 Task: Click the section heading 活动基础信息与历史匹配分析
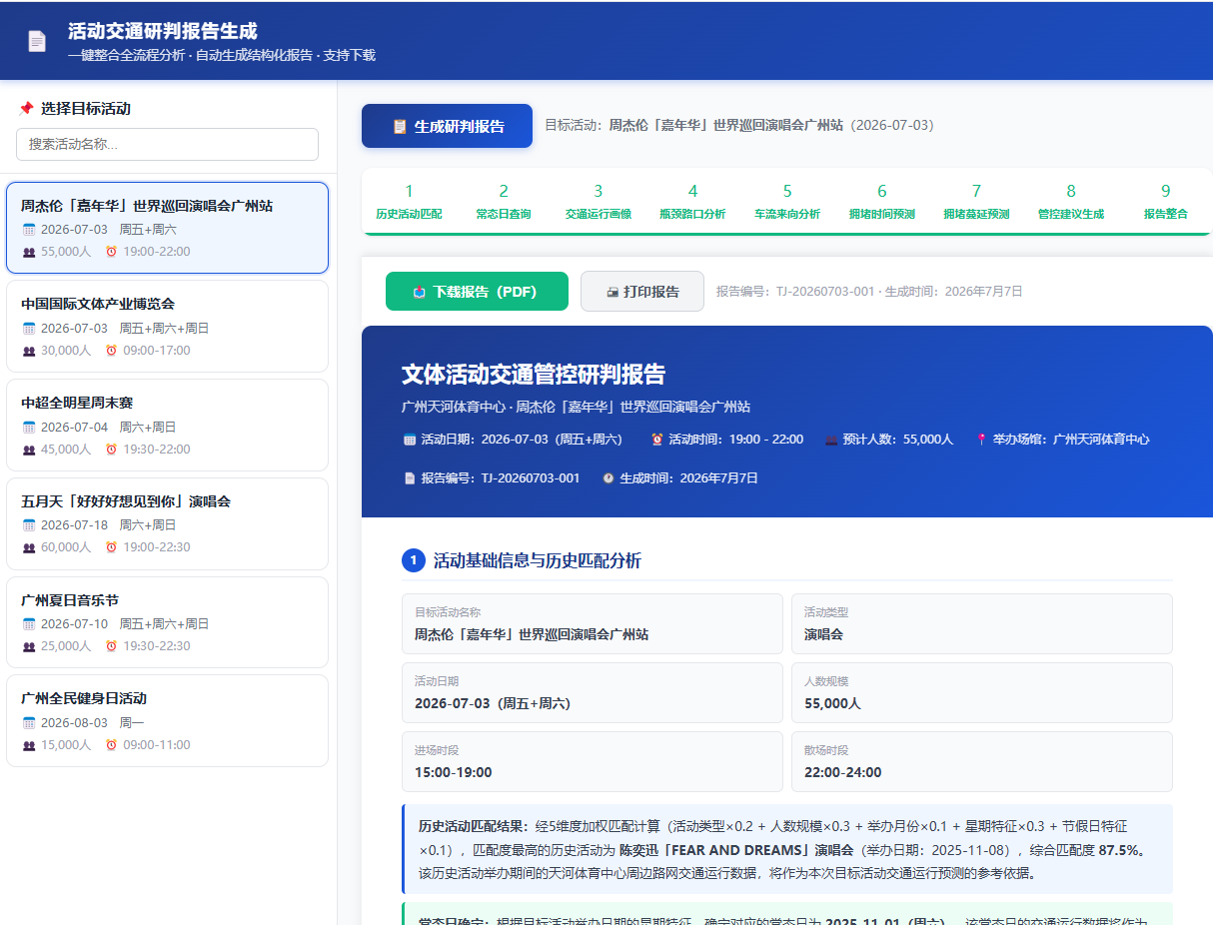(538, 560)
